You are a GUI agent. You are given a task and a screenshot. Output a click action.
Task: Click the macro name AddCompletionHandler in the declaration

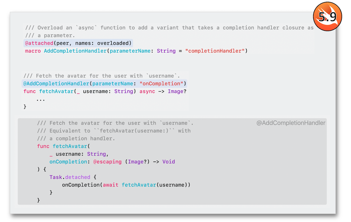coord(75,51)
